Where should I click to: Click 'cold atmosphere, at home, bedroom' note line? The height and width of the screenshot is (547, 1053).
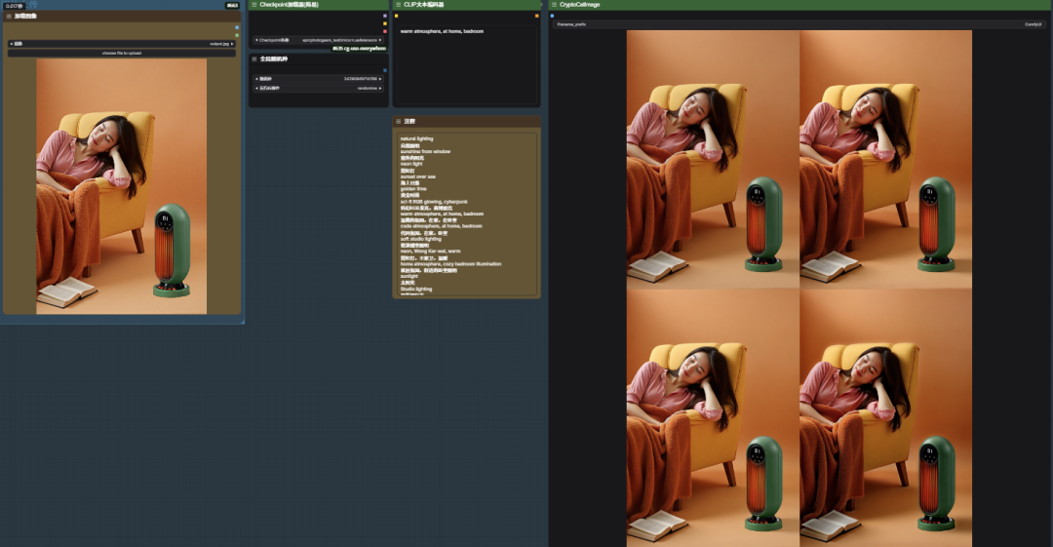[442, 226]
